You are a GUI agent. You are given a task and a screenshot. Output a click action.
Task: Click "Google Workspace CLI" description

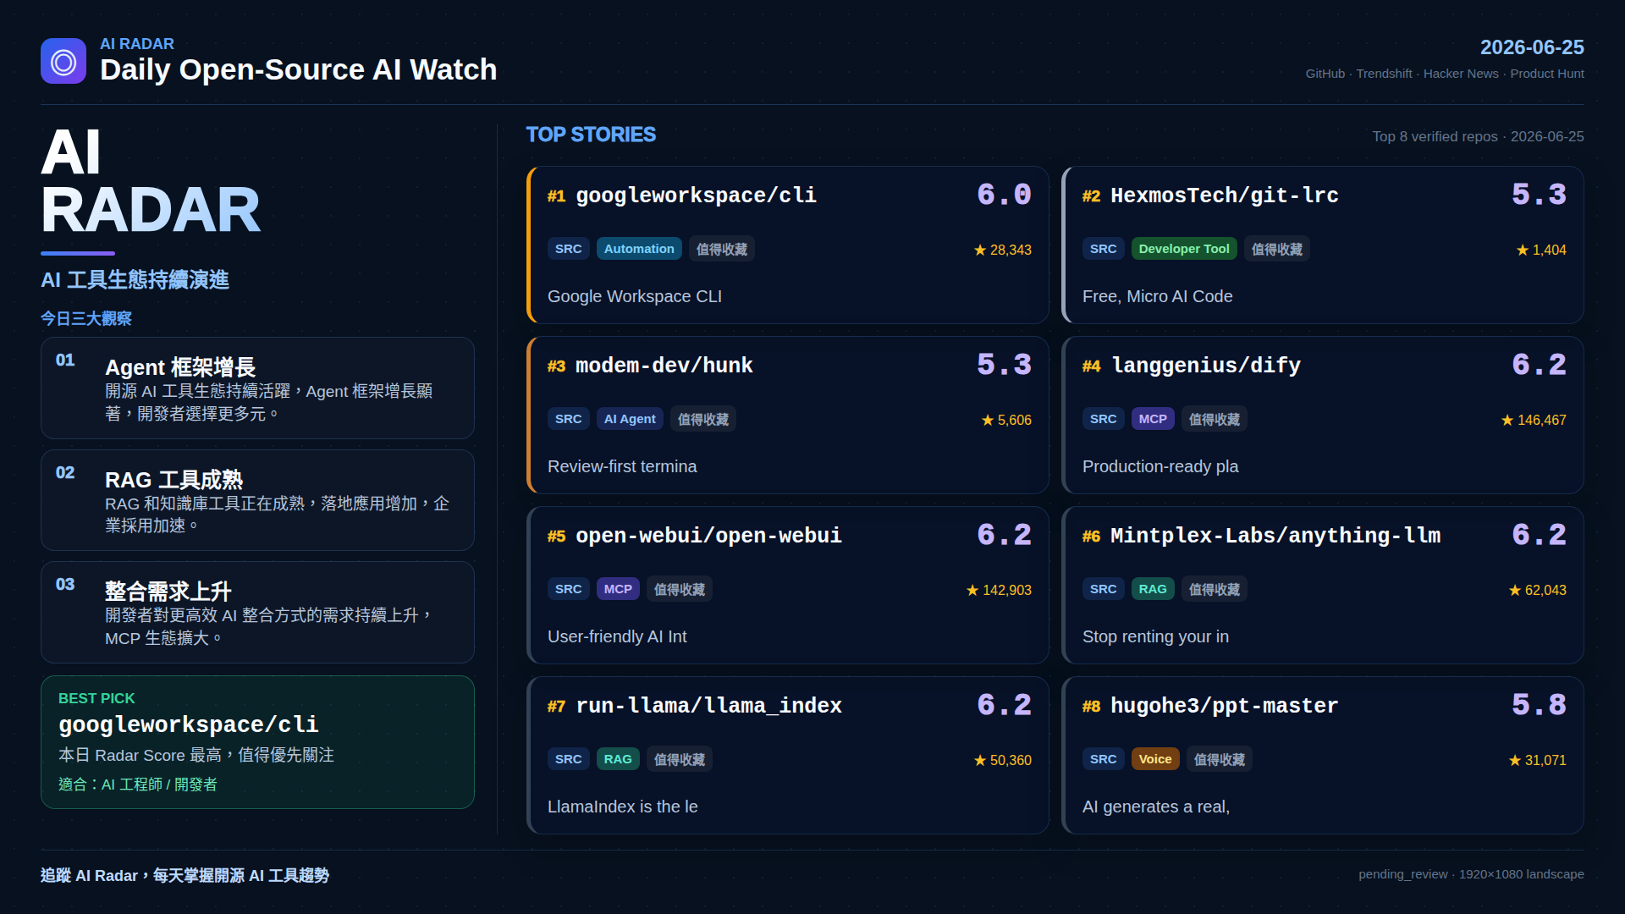[x=635, y=296]
